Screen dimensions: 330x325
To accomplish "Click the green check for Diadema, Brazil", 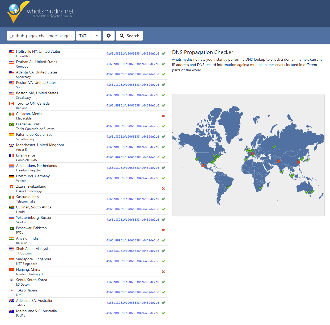I will coord(163,126).
